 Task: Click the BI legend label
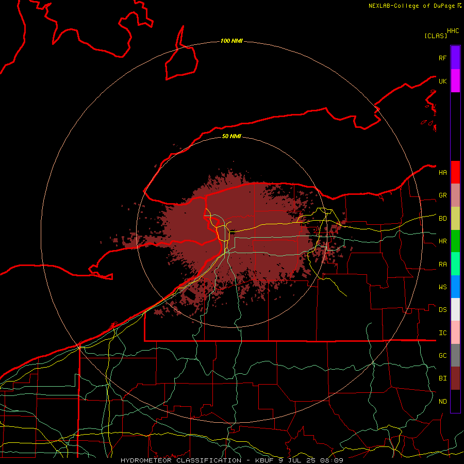pos(442,378)
